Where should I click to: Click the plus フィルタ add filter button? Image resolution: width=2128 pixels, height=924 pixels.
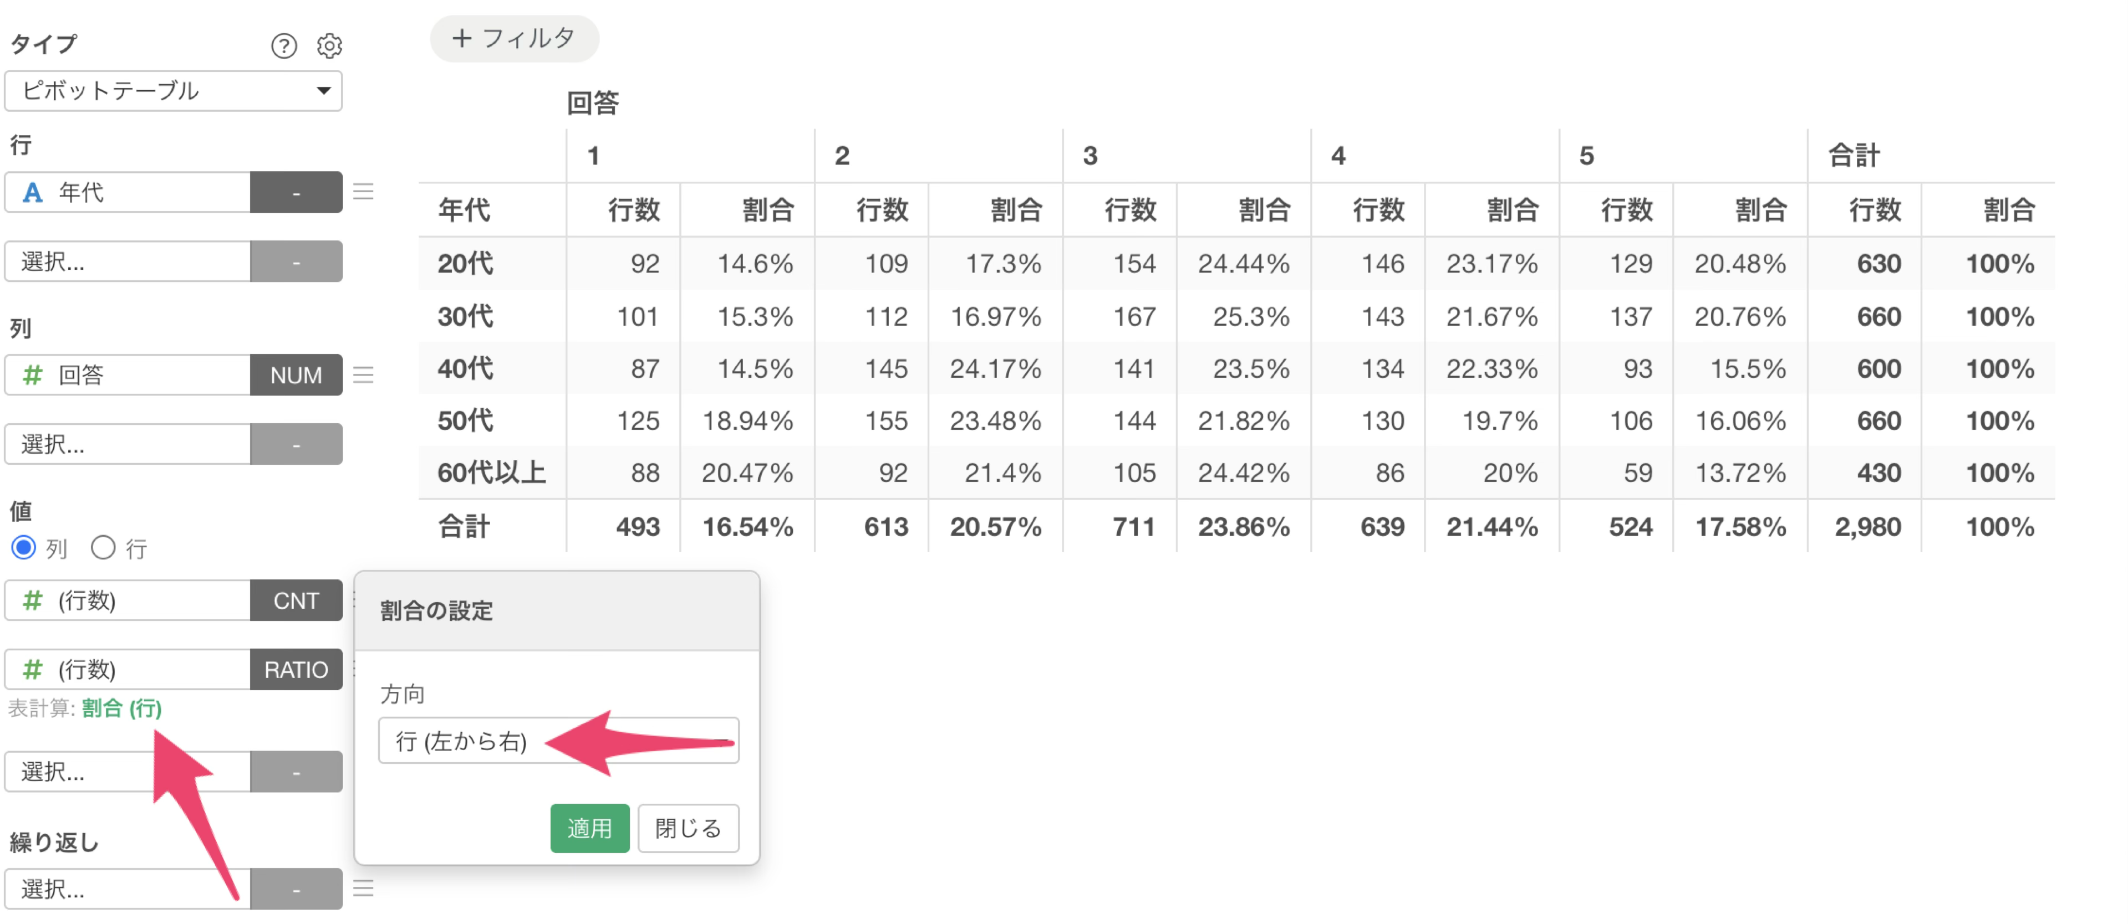[514, 38]
